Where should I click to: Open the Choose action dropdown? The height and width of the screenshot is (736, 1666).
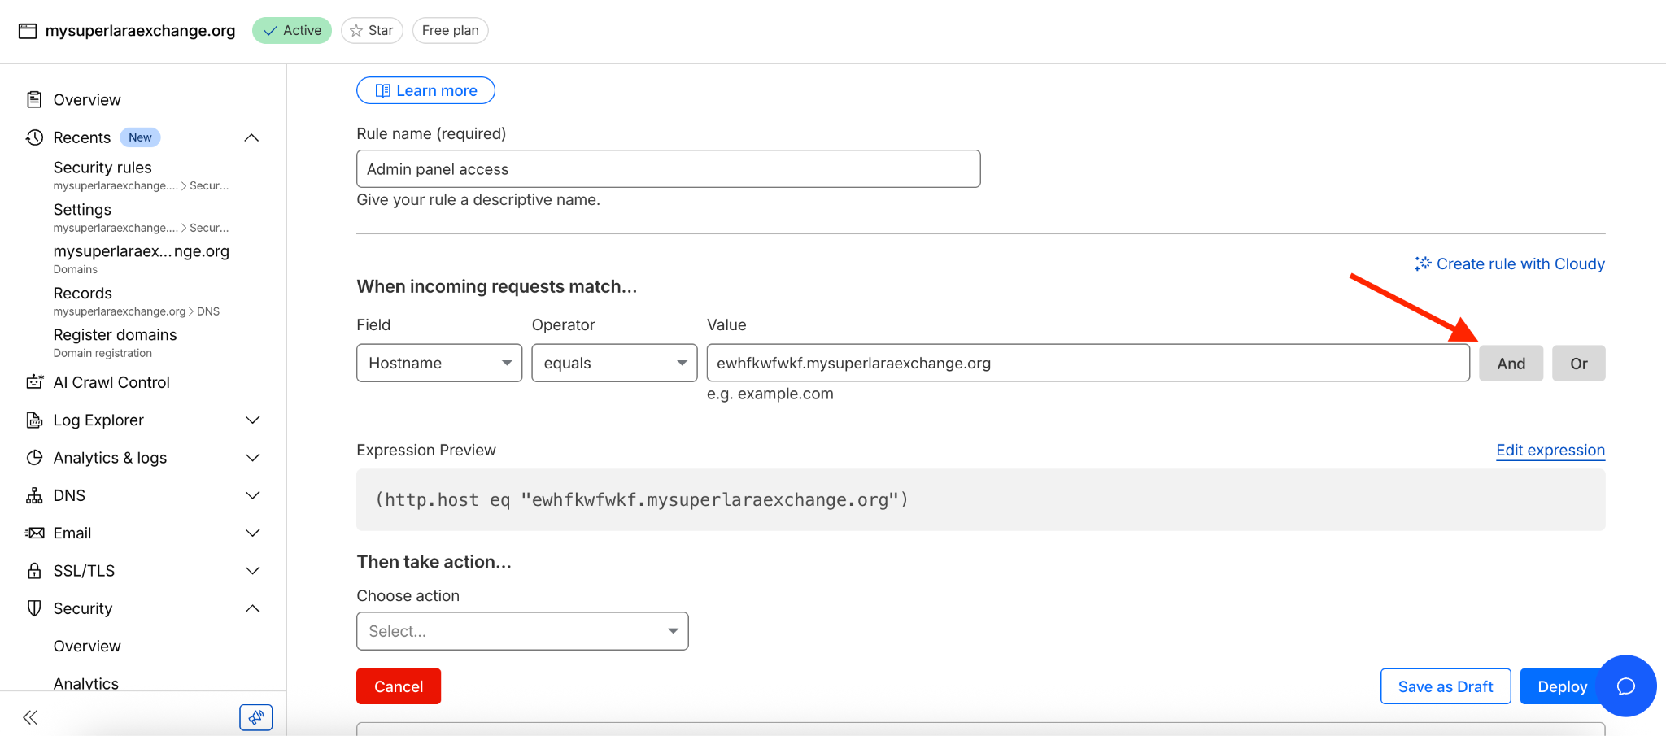coord(522,631)
